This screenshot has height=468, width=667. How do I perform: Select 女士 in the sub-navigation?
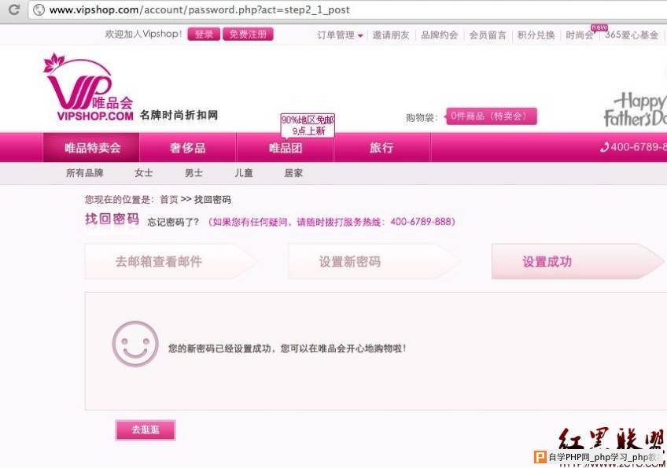(143, 173)
